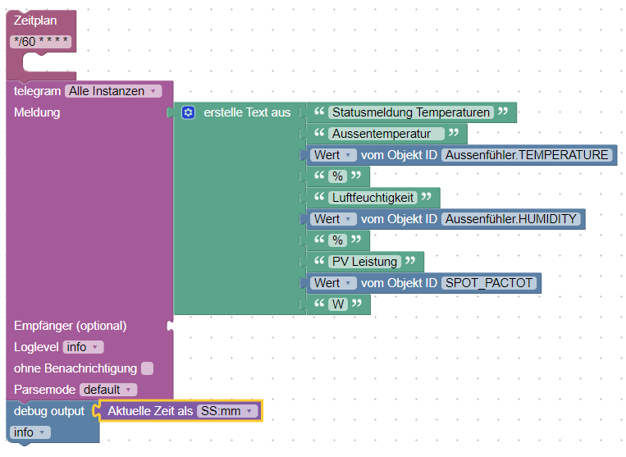
Task: Edit the Aussentemperatur text field
Action: [x=386, y=134]
